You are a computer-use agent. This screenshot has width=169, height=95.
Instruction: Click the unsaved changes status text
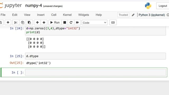click(53, 6)
